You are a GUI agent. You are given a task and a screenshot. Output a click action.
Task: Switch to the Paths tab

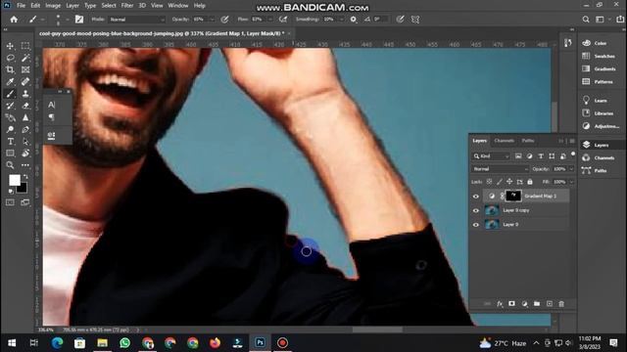pos(528,141)
